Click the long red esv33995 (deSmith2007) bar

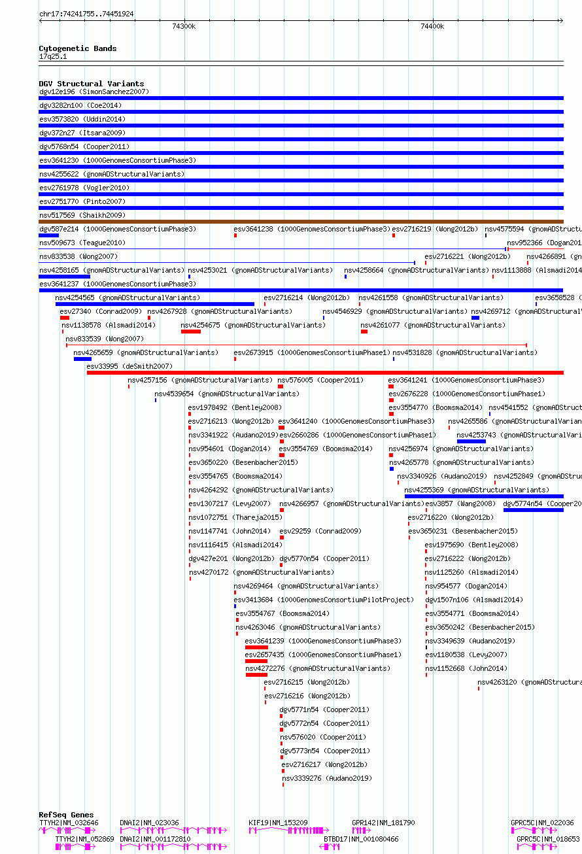pyautogui.click(x=325, y=373)
